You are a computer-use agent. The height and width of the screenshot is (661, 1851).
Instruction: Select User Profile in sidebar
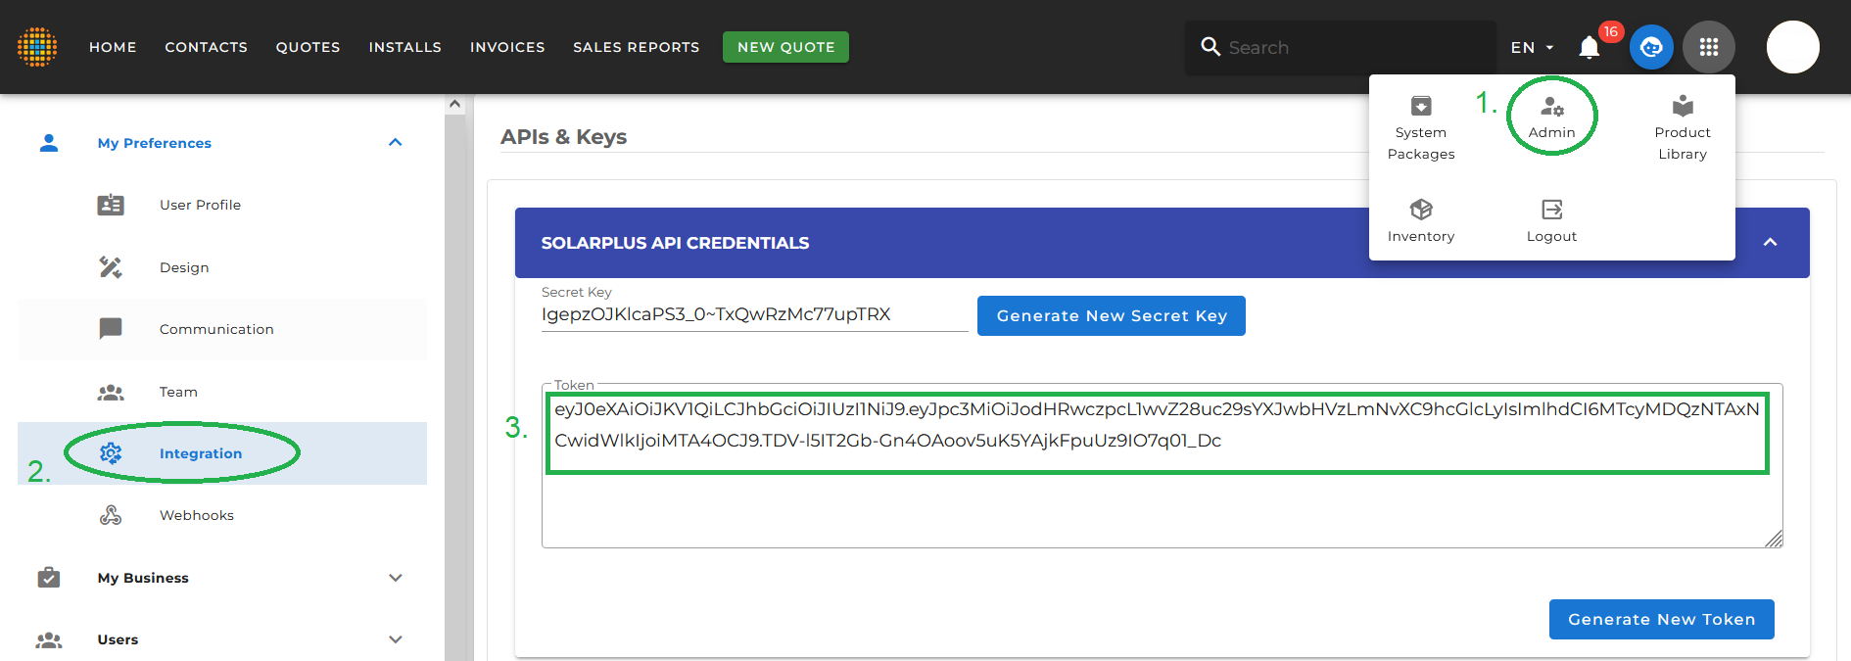point(201,205)
